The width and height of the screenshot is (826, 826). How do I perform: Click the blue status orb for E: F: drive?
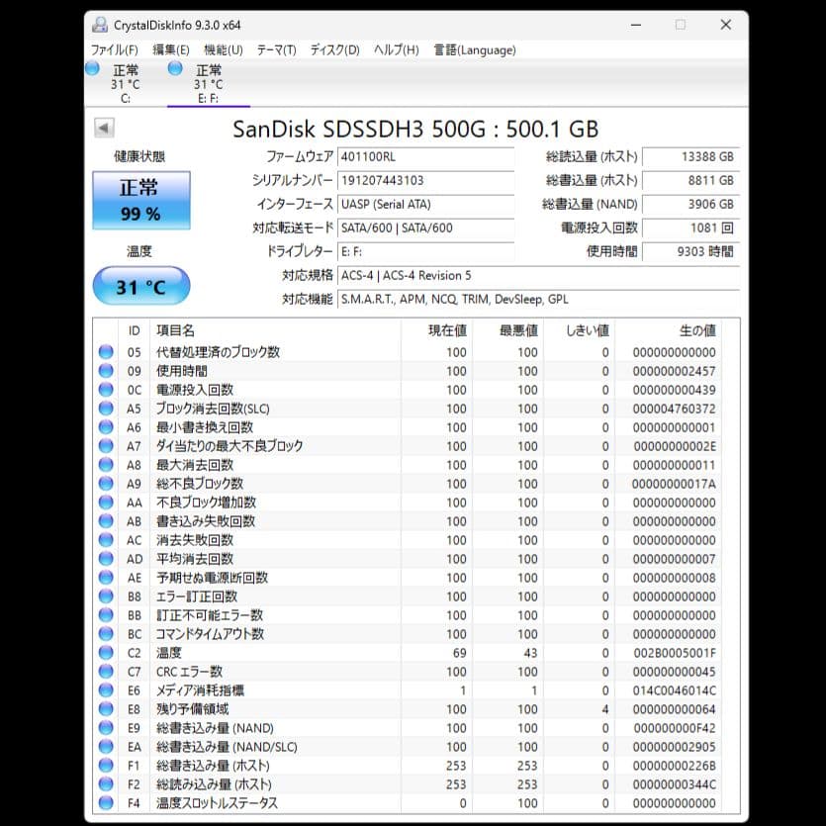[175, 69]
